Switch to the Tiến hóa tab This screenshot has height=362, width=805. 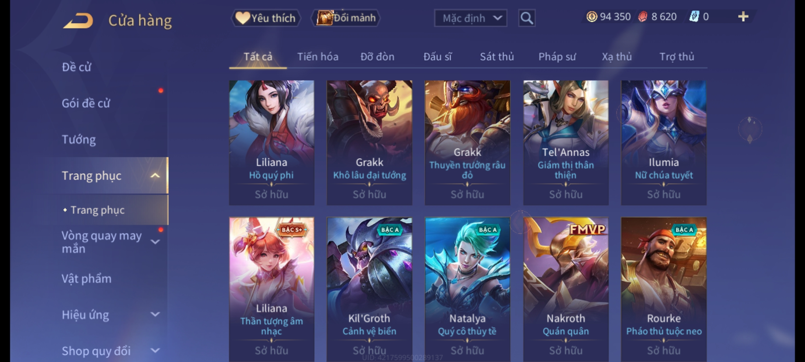pos(318,57)
